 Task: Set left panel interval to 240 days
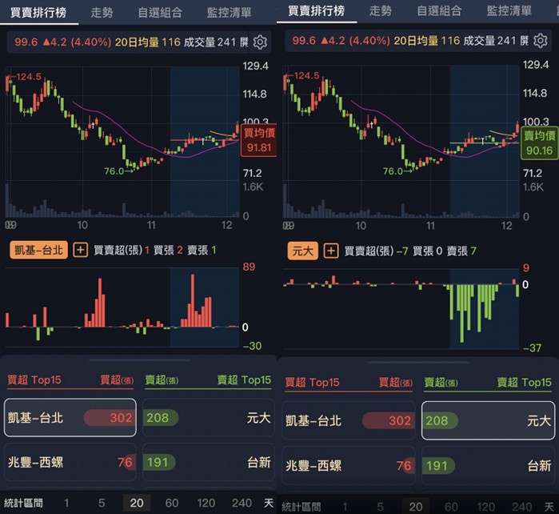coord(242,503)
